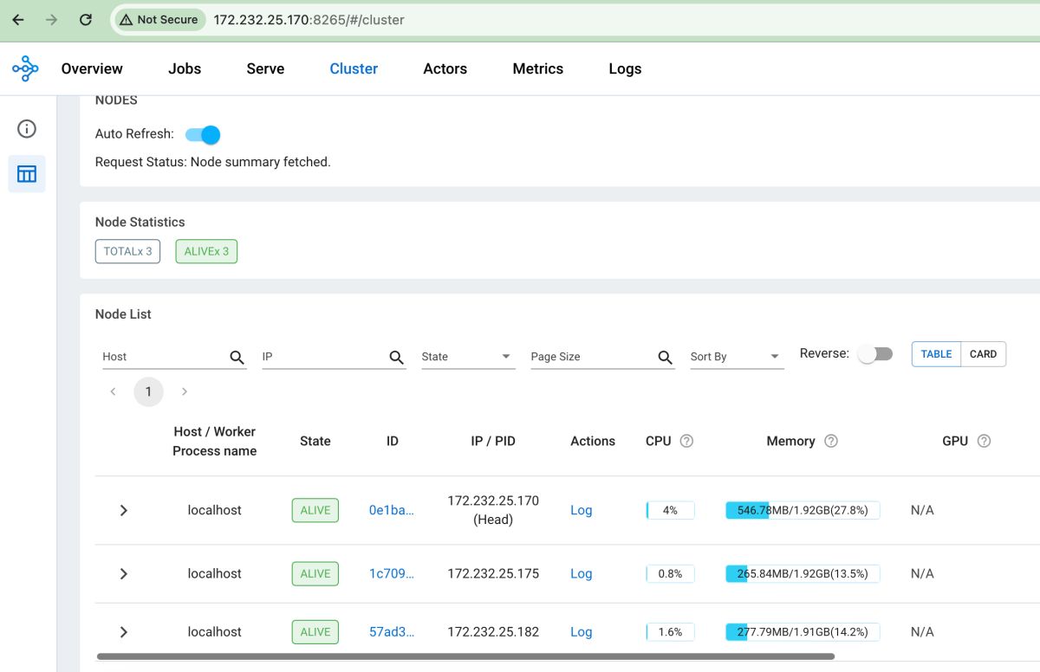Click the Page Size search magnifier icon
Viewport: 1040px width, 672px height.
point(665,357)
